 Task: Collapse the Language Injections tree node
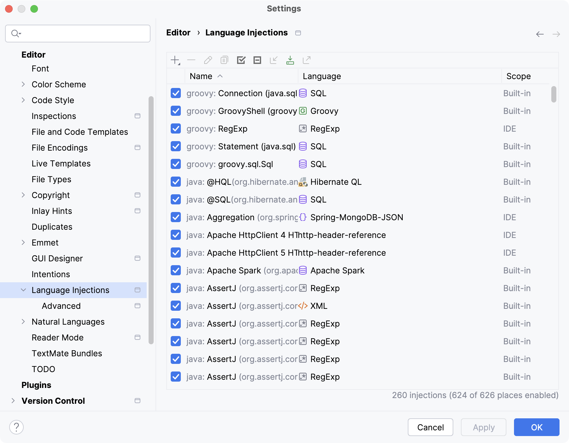[x=22, y=290]
